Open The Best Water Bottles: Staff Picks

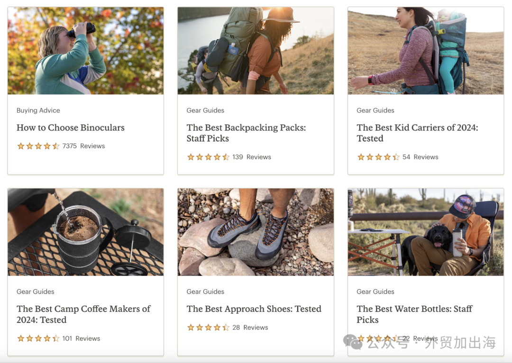(414, 314)
